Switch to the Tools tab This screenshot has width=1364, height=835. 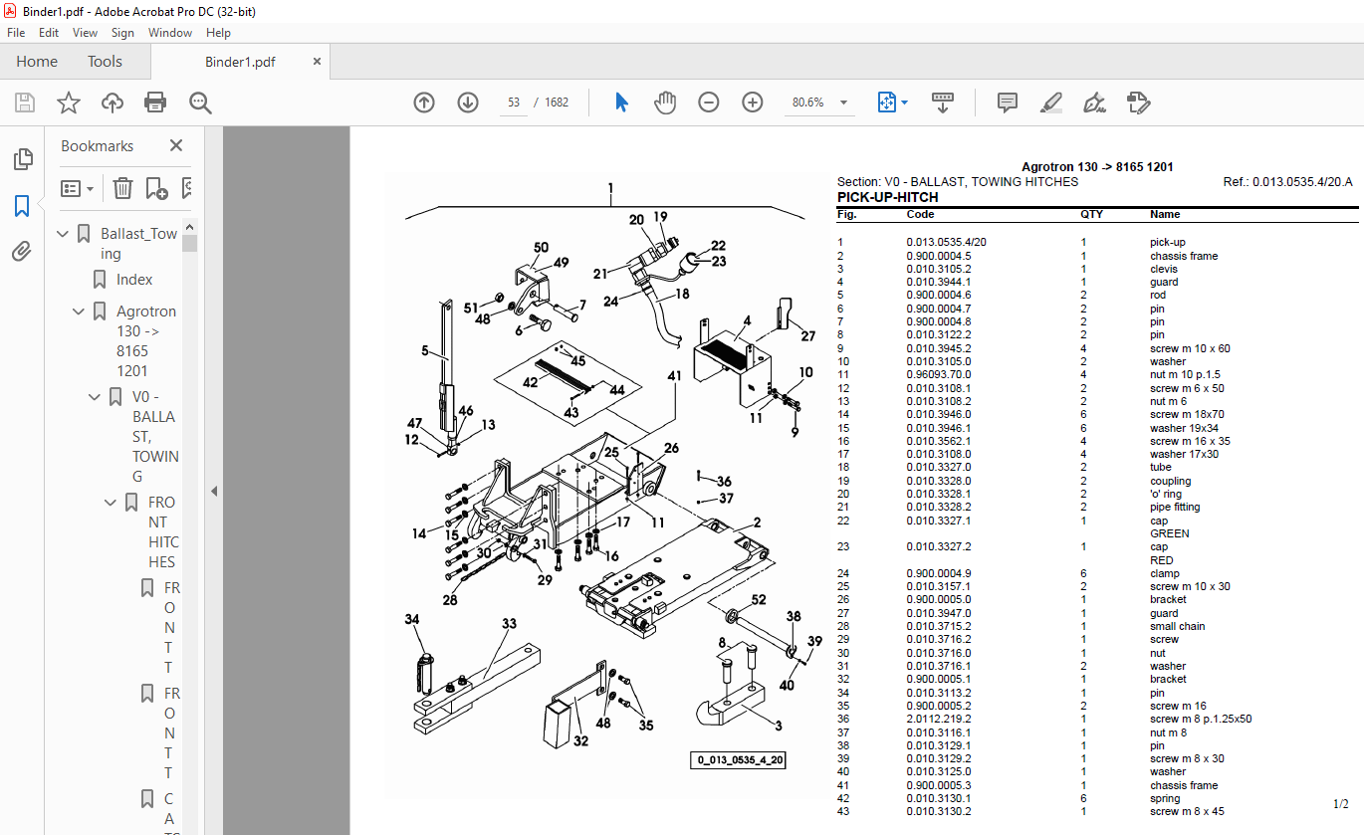coord(105,62)
